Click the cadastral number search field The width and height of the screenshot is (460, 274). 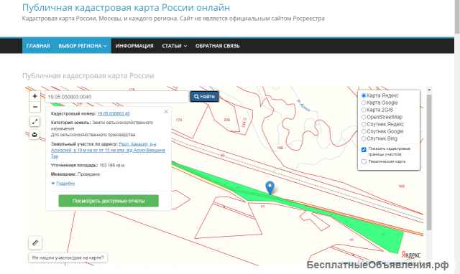click(116, 97)
